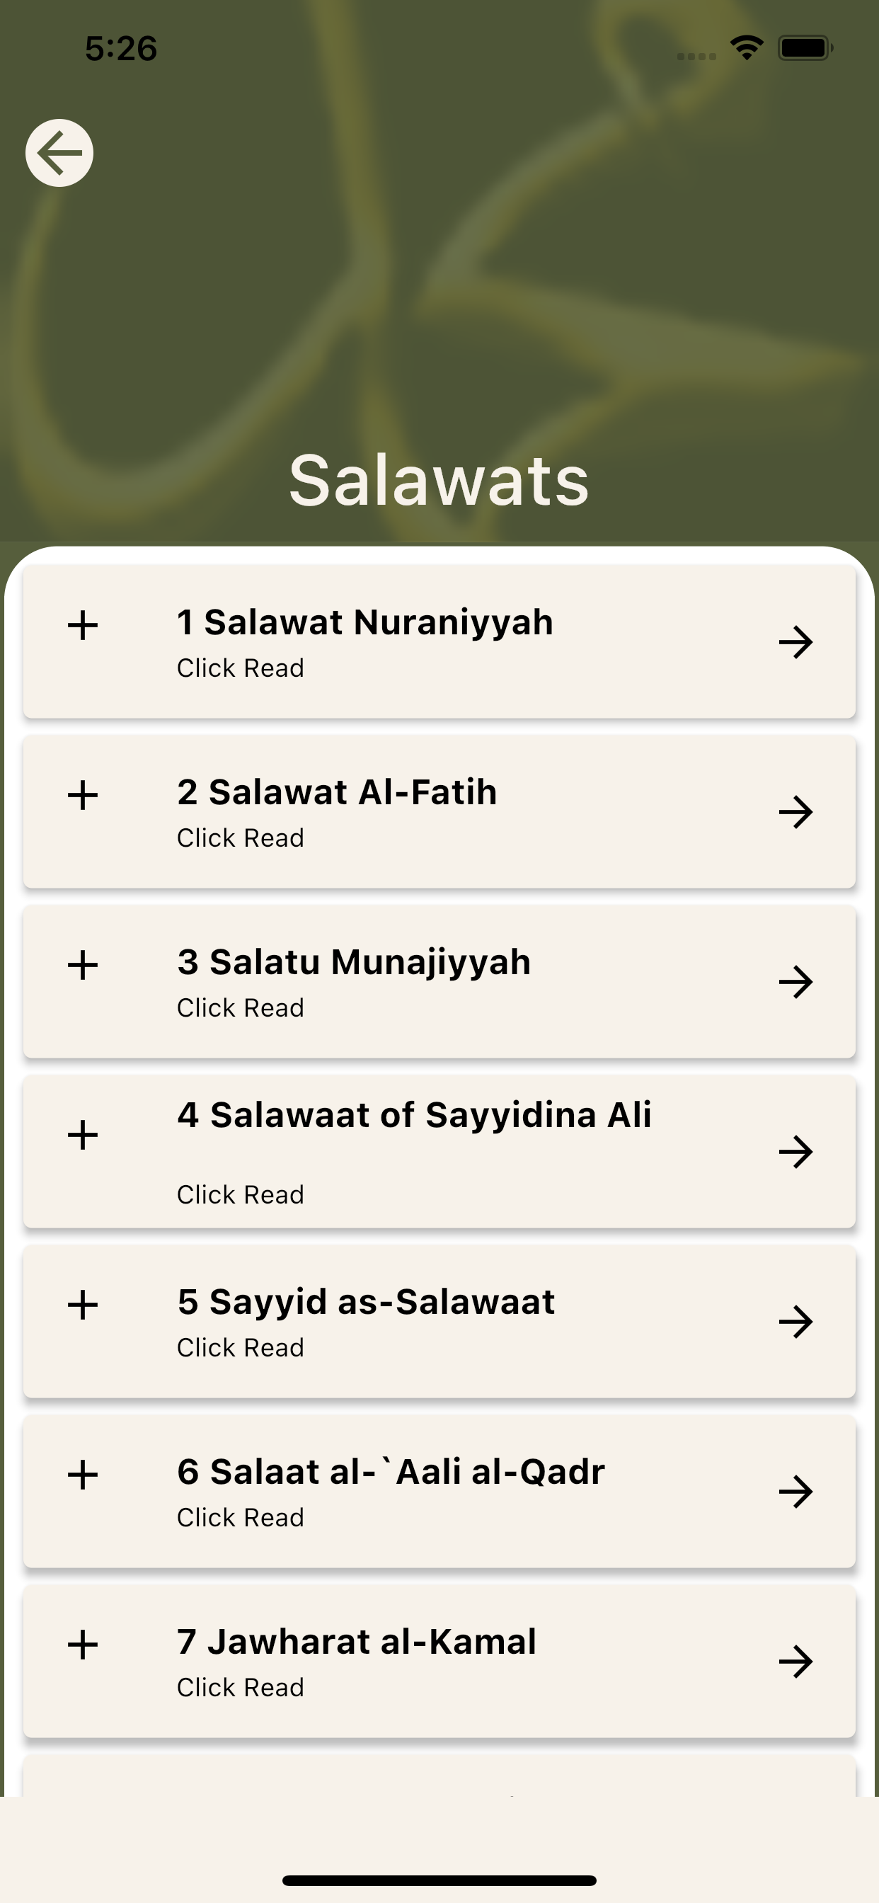
Task: Open Jawharat al-Kamal using its arrow
Action: point(795,1662)
